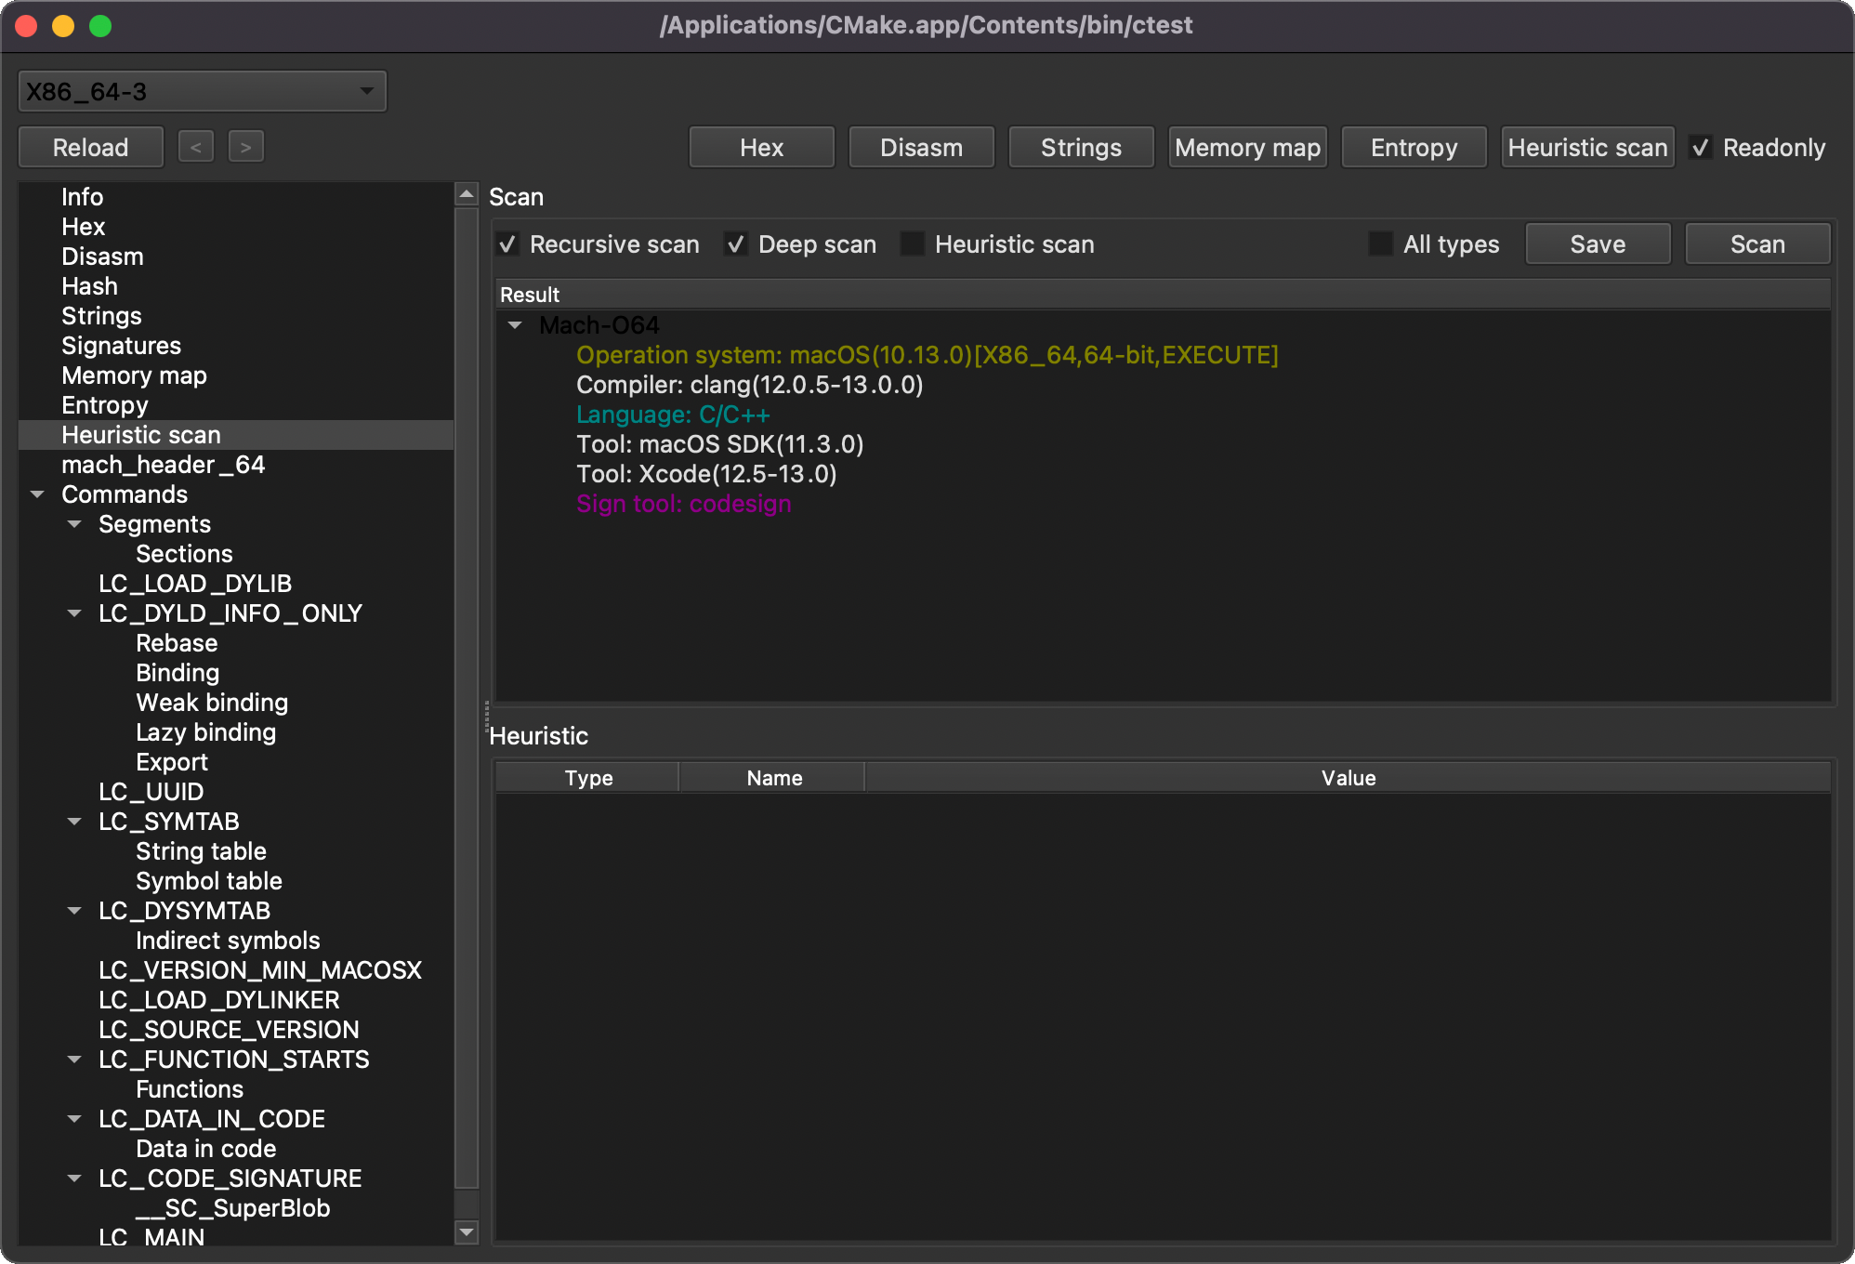The image size is (1855, 1264).
Task: Open the X86_64-3 architecture dropdown
Action: coord(203,92)
